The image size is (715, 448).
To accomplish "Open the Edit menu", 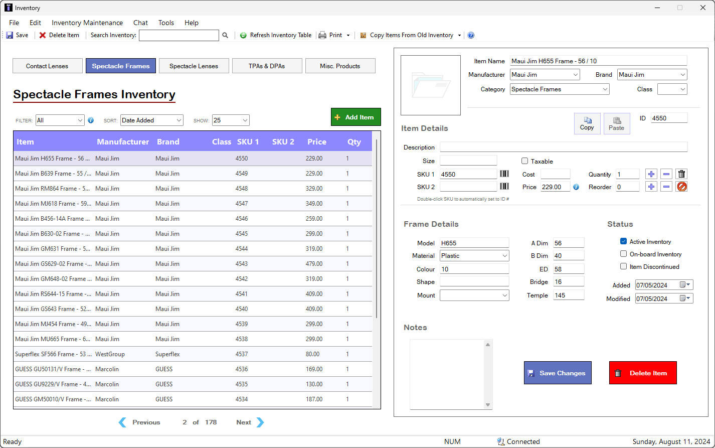I will 35,23.
